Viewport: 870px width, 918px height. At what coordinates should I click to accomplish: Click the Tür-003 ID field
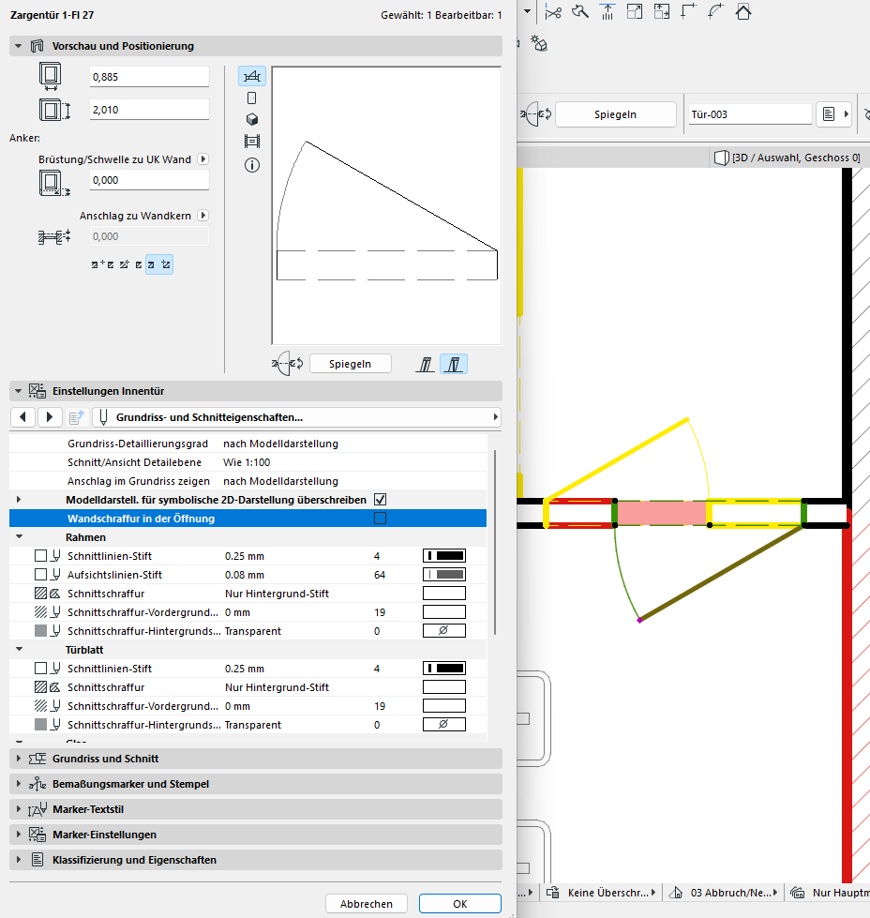click(x=750, y=114)
